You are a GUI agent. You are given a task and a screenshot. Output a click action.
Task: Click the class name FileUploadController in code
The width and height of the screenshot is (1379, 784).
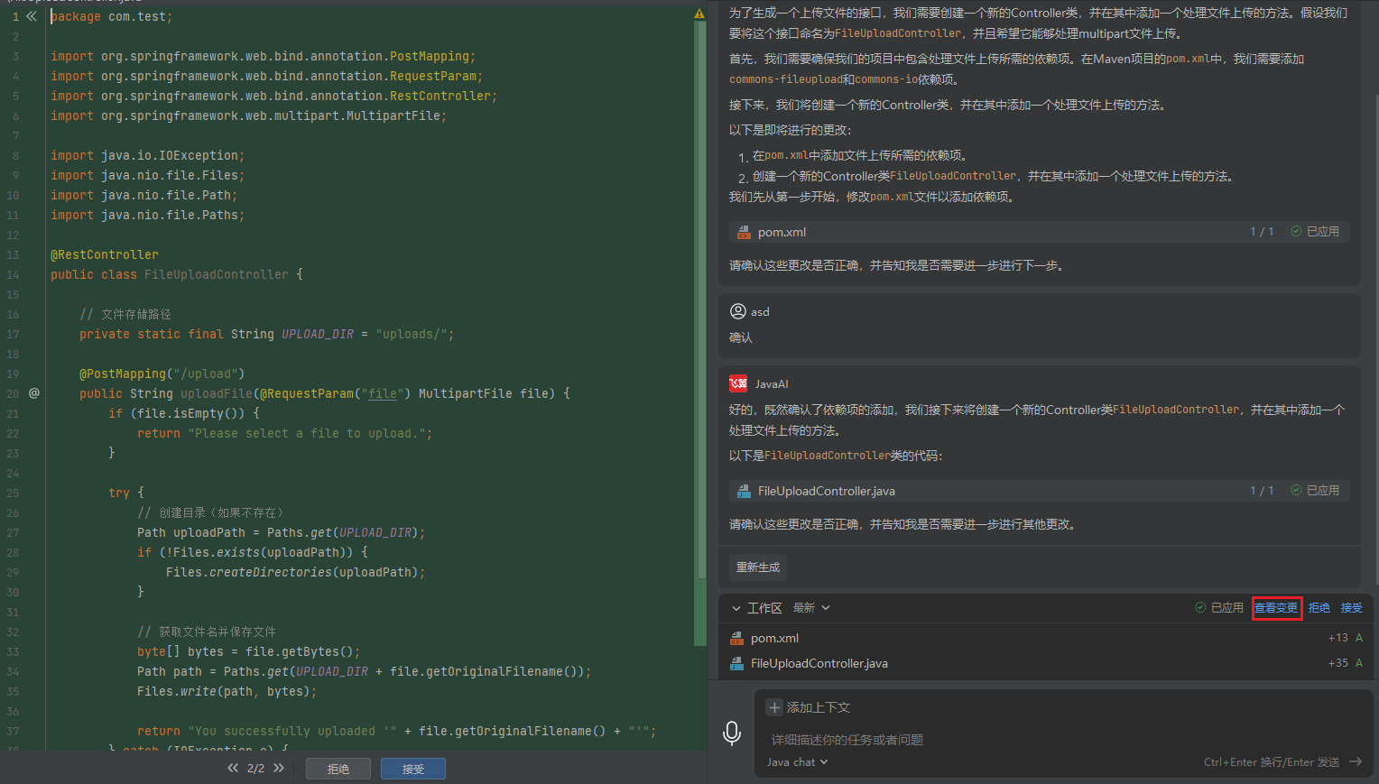coord(217,274)
